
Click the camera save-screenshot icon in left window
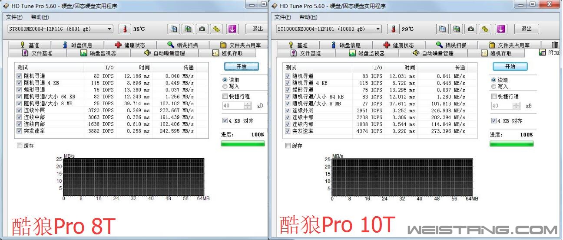click(x=202, y=29)
